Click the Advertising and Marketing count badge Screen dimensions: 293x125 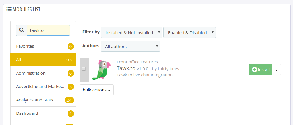coord(70,87)
